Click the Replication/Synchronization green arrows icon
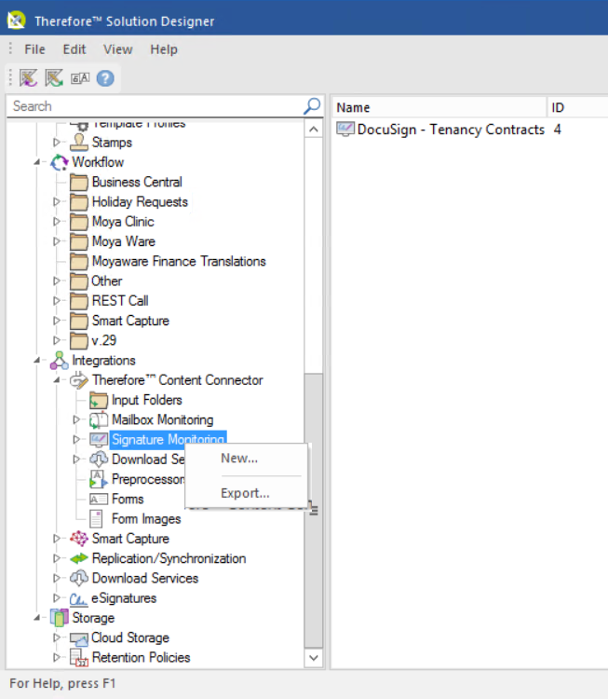 [x=79, y=558]
